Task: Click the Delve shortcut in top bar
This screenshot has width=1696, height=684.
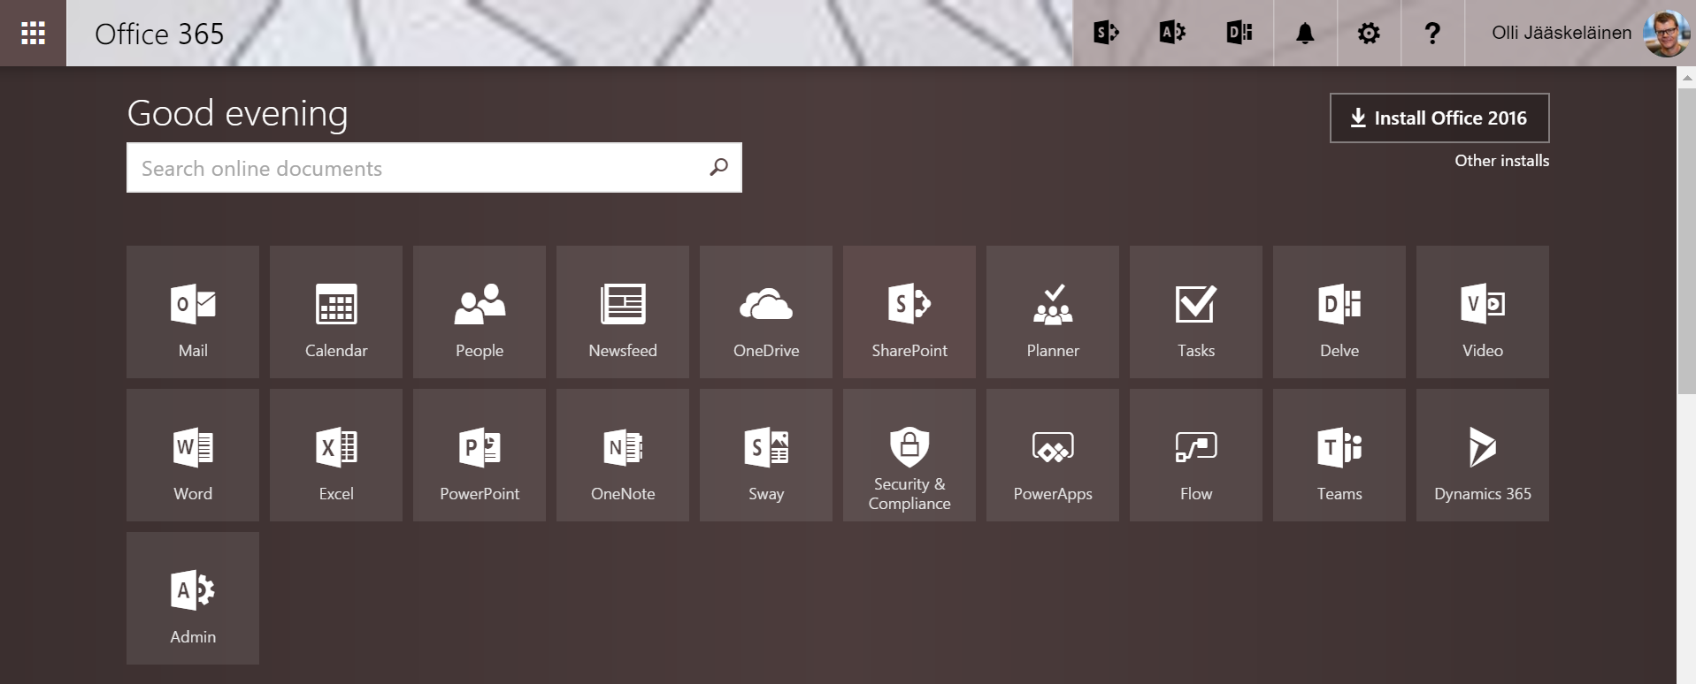Action: pyautogui.click(x=1239, y=33)
